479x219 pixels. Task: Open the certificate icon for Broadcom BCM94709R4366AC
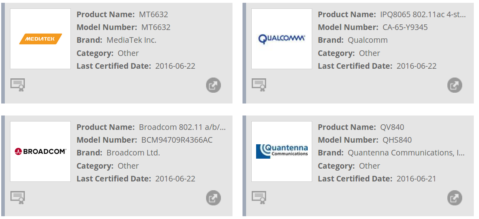click(18, 197)
